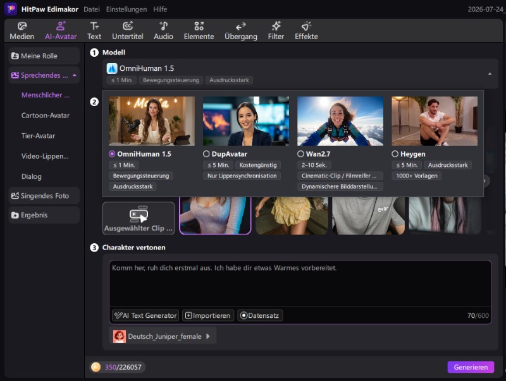The image size is (506, 381).
Task: Click the Datensatz button
Action: coord(260,315)
